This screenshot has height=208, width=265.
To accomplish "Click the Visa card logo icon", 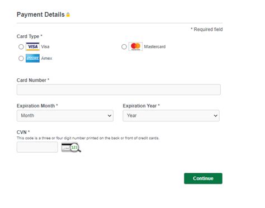I will pyautogui.click(x=32, y=46).
